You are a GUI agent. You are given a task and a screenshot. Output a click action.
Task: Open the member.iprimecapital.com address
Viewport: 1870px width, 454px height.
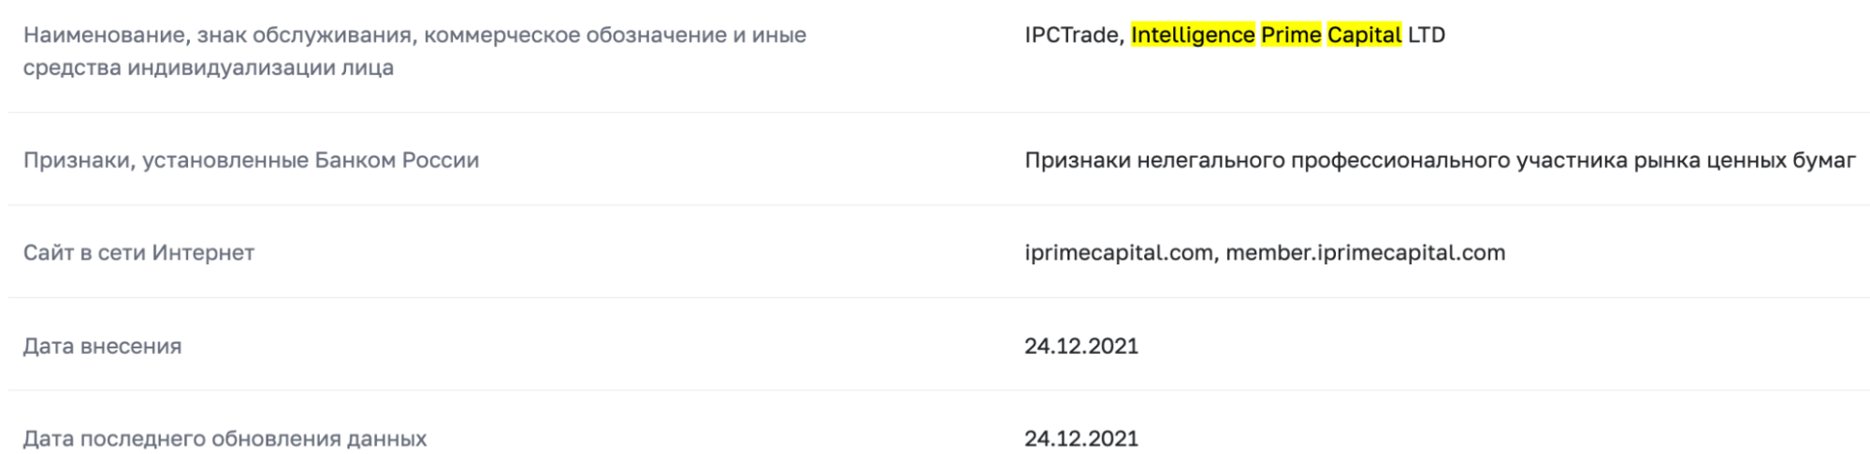(1365, 253)
